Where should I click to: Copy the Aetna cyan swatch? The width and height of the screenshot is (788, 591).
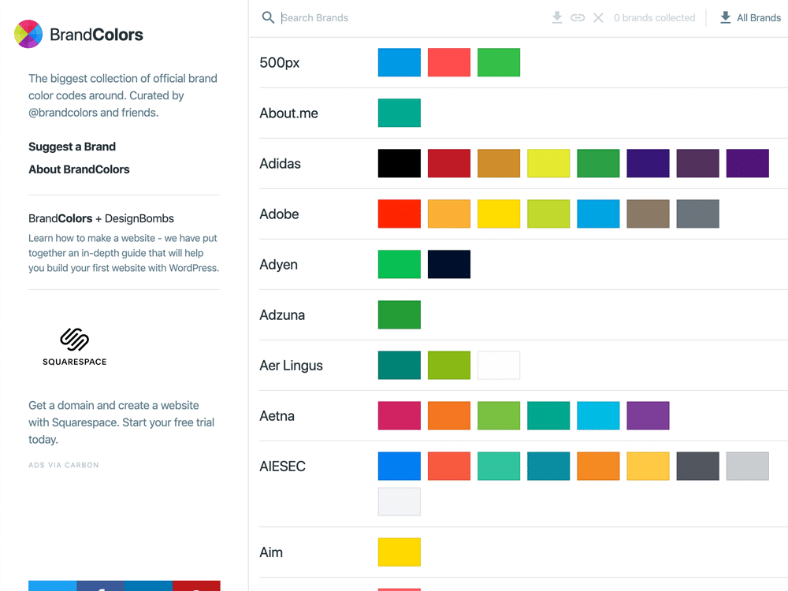[599, 415]
